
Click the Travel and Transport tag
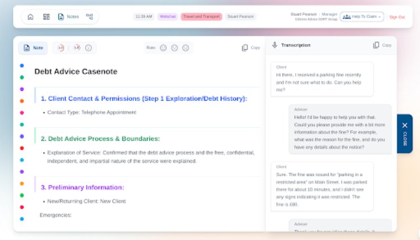(201, 16)
